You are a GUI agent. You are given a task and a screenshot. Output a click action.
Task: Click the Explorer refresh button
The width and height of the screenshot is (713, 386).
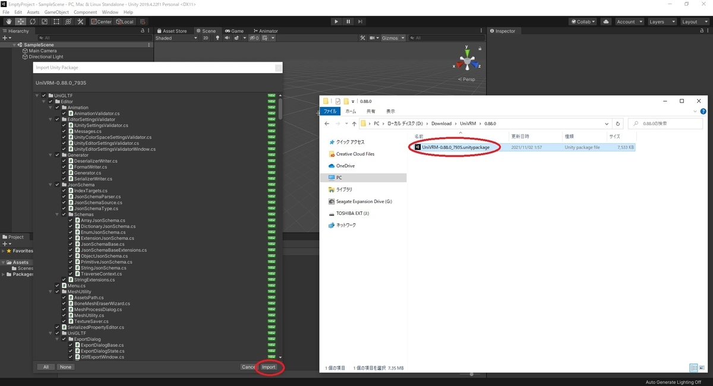619,124
